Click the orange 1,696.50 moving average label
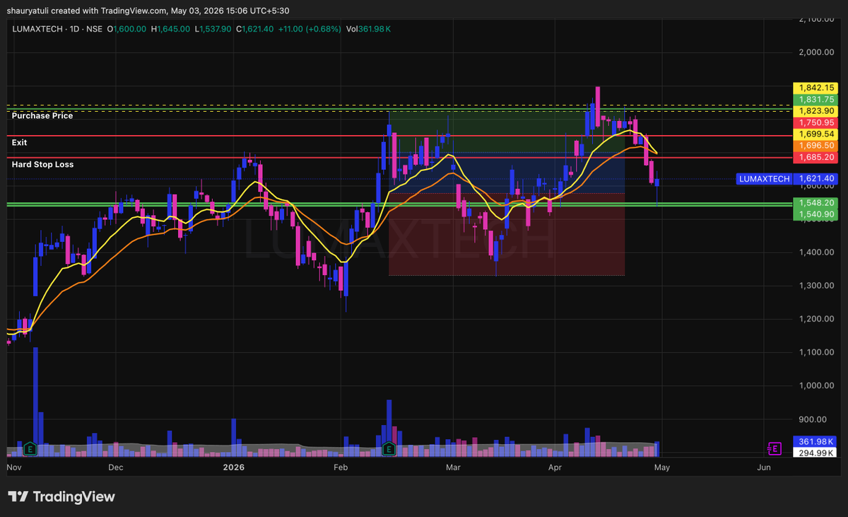 817,145
